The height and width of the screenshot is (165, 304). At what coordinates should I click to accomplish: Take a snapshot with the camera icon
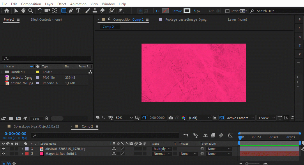point(171,118)
